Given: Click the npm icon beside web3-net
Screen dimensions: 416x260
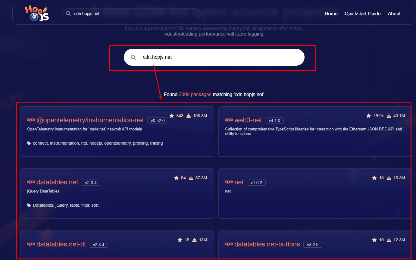Looking at the screenshot, I should point(229,120).
